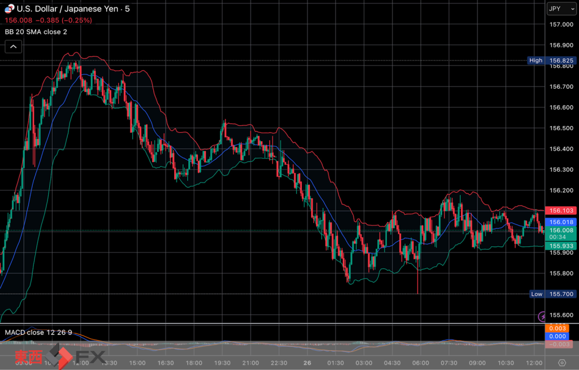Select the MACD close 12 26 9 indicator
Screen dimensions: 579x370
38,332
